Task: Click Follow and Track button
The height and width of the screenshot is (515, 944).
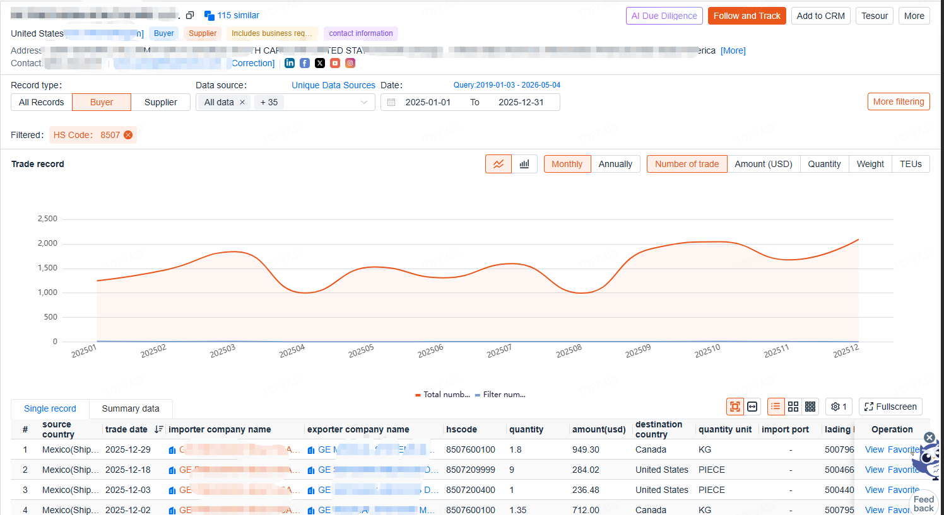Action: tap(747, 16)
